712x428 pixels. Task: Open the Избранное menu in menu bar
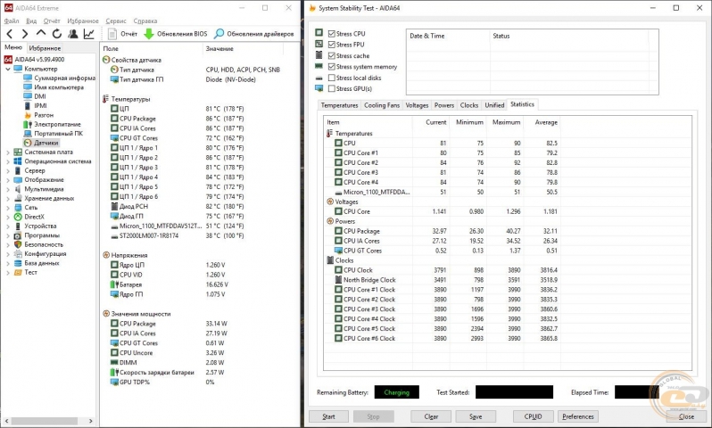83,21
